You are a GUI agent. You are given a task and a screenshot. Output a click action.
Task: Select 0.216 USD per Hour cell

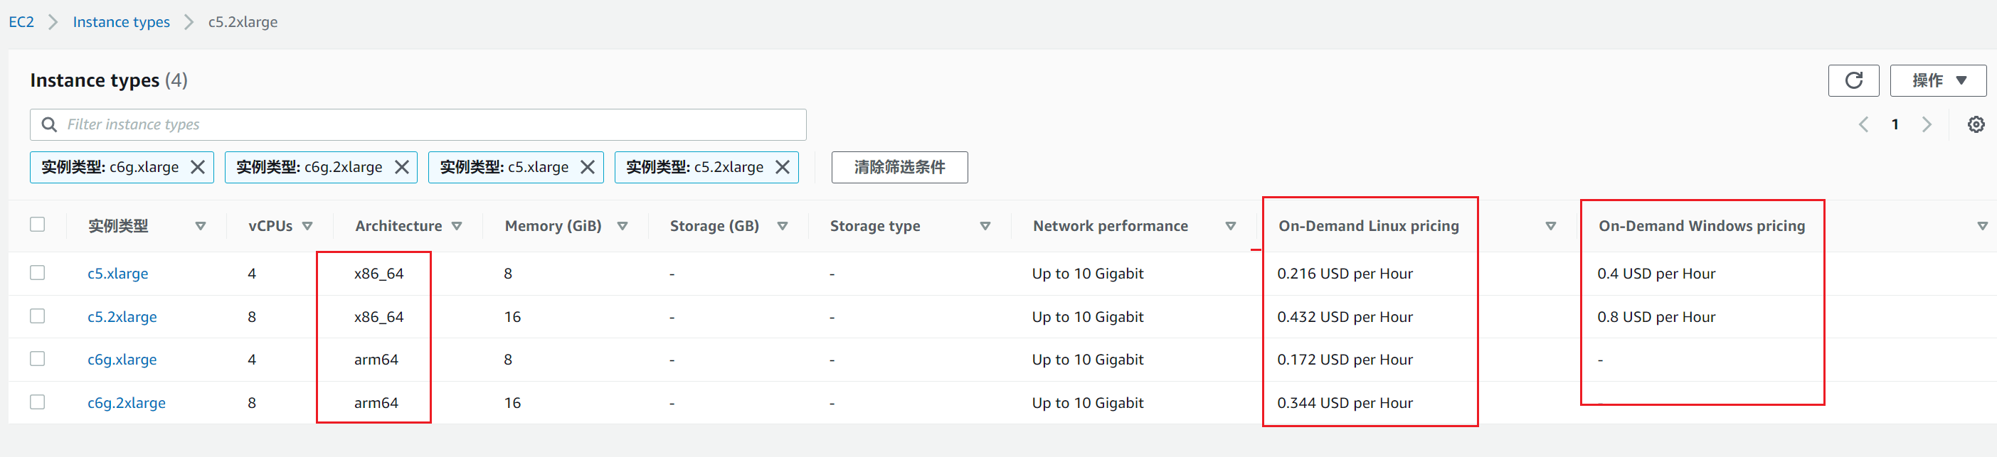pos(1345,274)
